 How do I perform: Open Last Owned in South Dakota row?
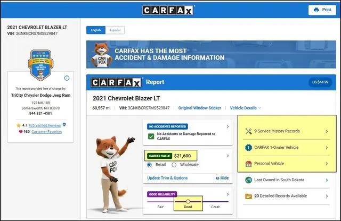point(287,180)
